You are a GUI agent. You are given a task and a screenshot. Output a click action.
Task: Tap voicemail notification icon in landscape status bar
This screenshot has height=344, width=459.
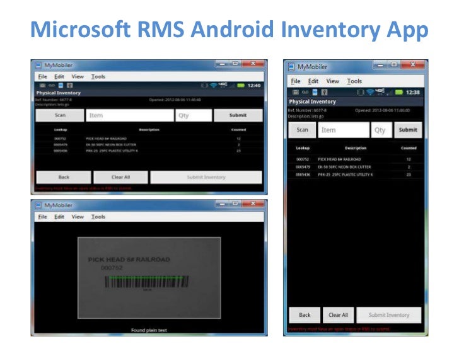coord(52,86)
